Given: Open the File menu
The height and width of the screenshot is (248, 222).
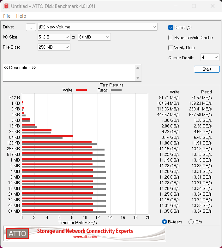Looking at the screenshot, I should [x=7, y=16].
